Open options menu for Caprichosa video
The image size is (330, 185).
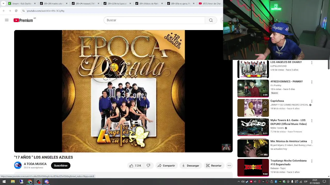click(x=312, y=101)
